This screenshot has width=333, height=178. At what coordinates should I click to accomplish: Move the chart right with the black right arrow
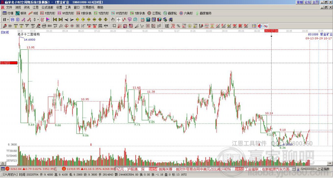click(x=72, y=19)
